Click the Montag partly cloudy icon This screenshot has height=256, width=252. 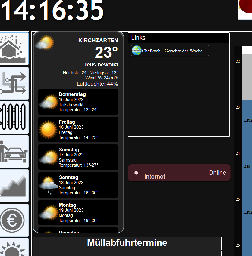pos(49,212)
